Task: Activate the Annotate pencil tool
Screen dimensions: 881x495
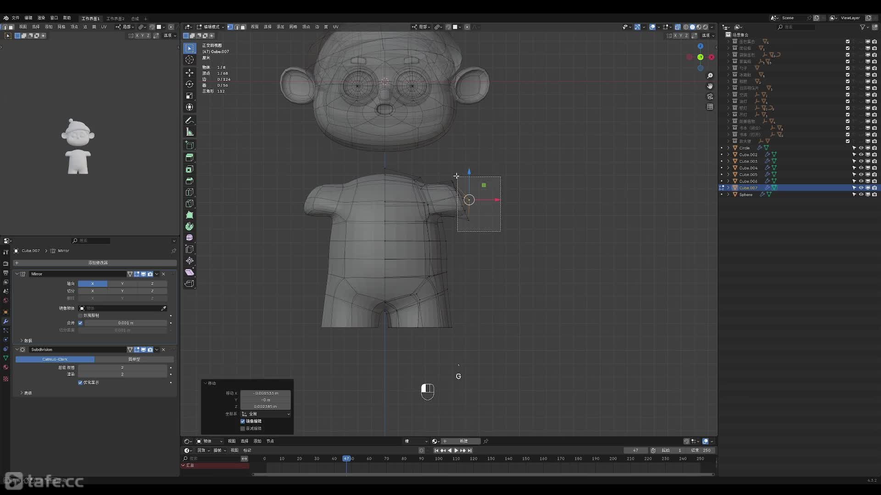Action: 189,121
